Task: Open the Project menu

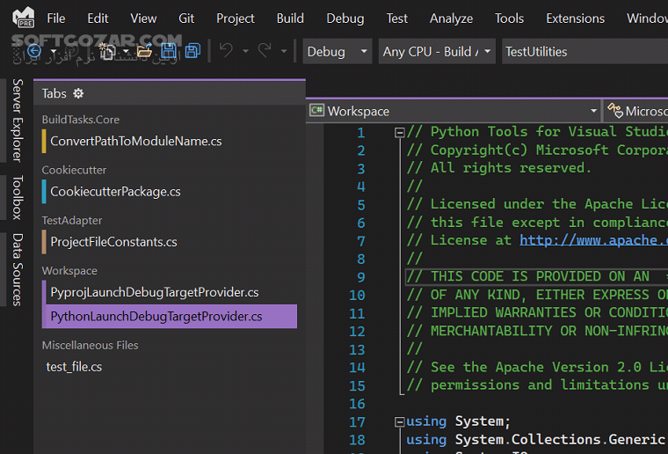Action: [x=236, y=18]
